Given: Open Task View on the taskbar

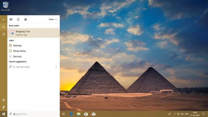Looking at the screenshot, I should (64, 114).
